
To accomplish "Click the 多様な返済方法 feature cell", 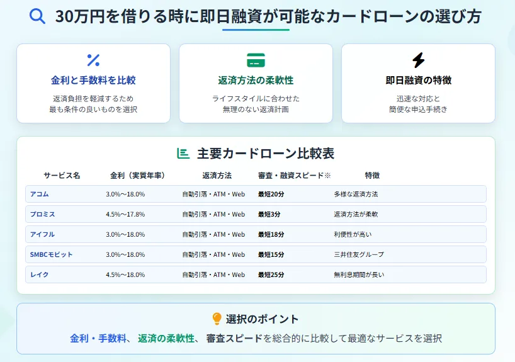I will pyautogui.click(x=356, y=194).
